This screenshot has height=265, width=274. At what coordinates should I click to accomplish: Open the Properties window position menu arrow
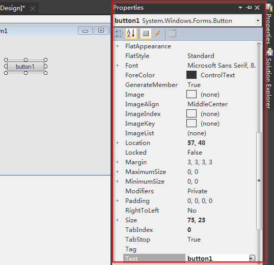pyautogui.click(x=240, y=8)
